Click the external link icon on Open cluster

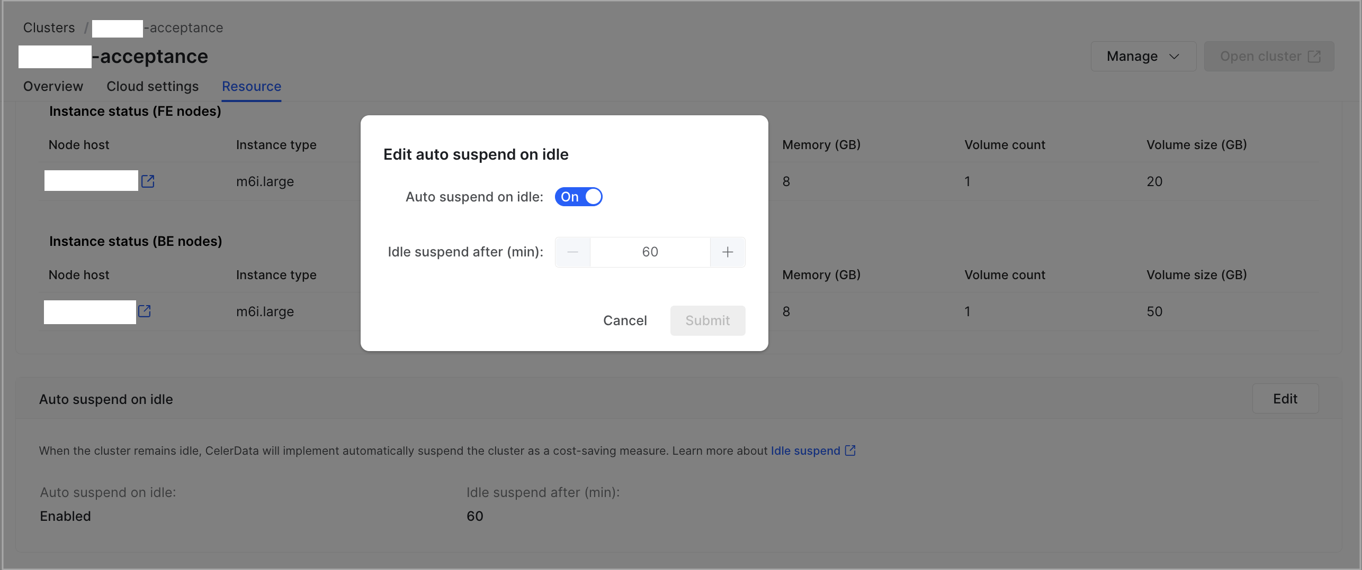pos(1315,56)
